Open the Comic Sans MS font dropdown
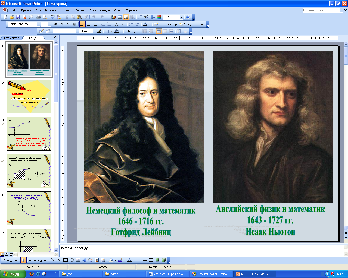The width and height of the screenshot is (348, 278). 38,24
